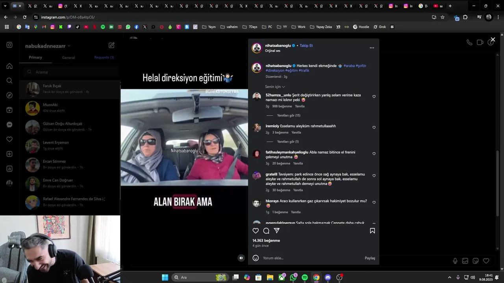Open a new Chrome tab
Viewport: 504px width, 283px height.
click(450, 6)
